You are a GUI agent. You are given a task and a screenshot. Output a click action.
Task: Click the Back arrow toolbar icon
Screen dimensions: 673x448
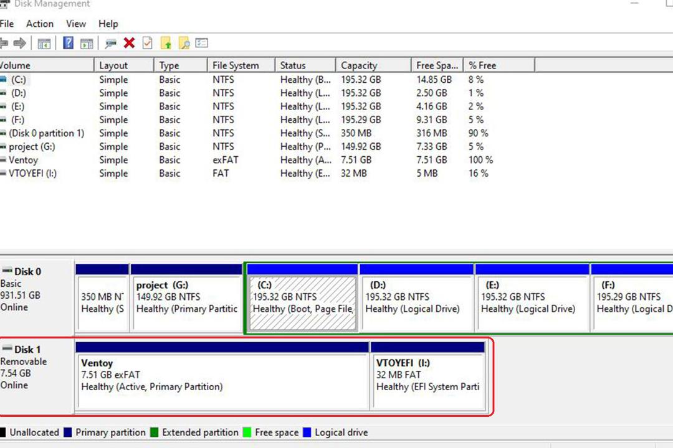4,43
